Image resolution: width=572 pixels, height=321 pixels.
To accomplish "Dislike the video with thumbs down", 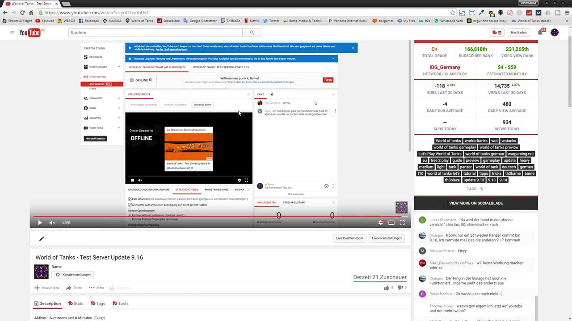I will tap(400, 288).
